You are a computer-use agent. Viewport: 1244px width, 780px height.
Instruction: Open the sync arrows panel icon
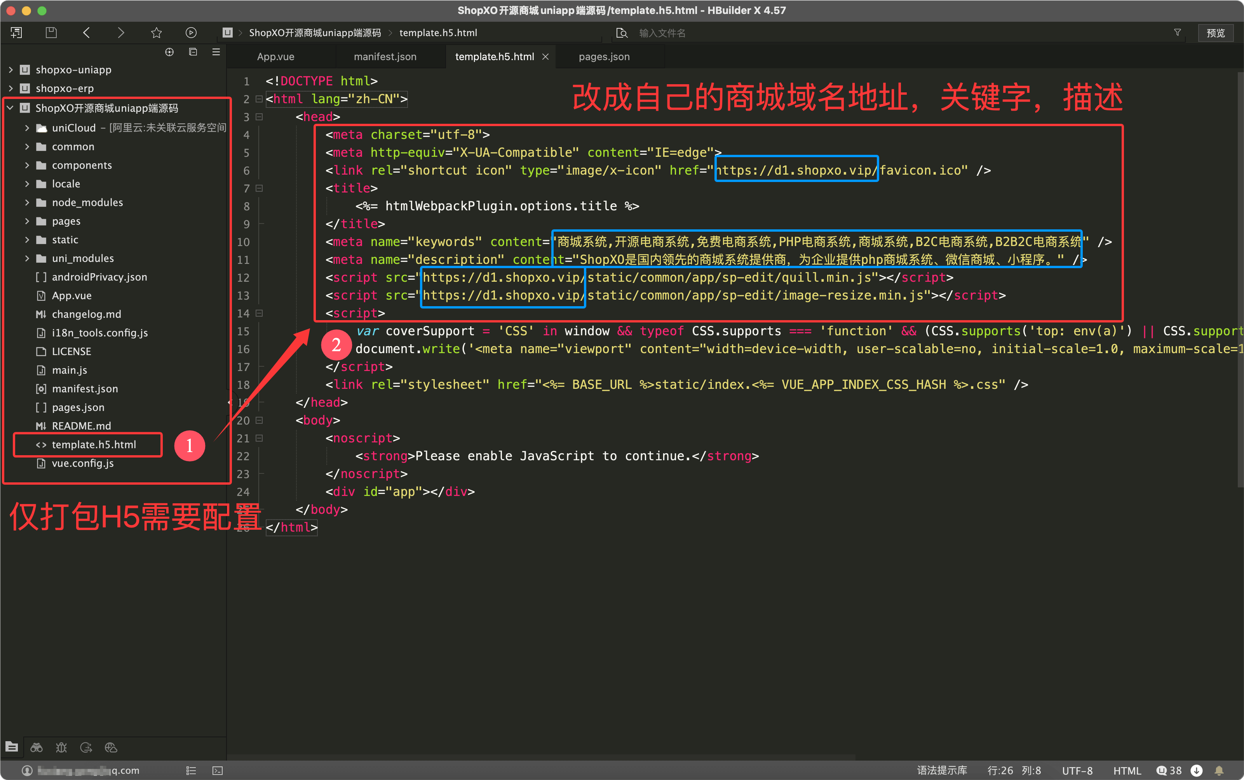(86, 747)
